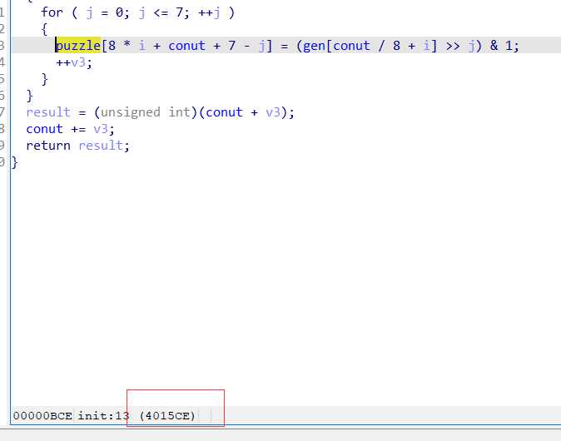Image resolution: width=561 pixels, height=441 pixels.
Task: Select result in the return statement
Action: (x=104, y=146)
